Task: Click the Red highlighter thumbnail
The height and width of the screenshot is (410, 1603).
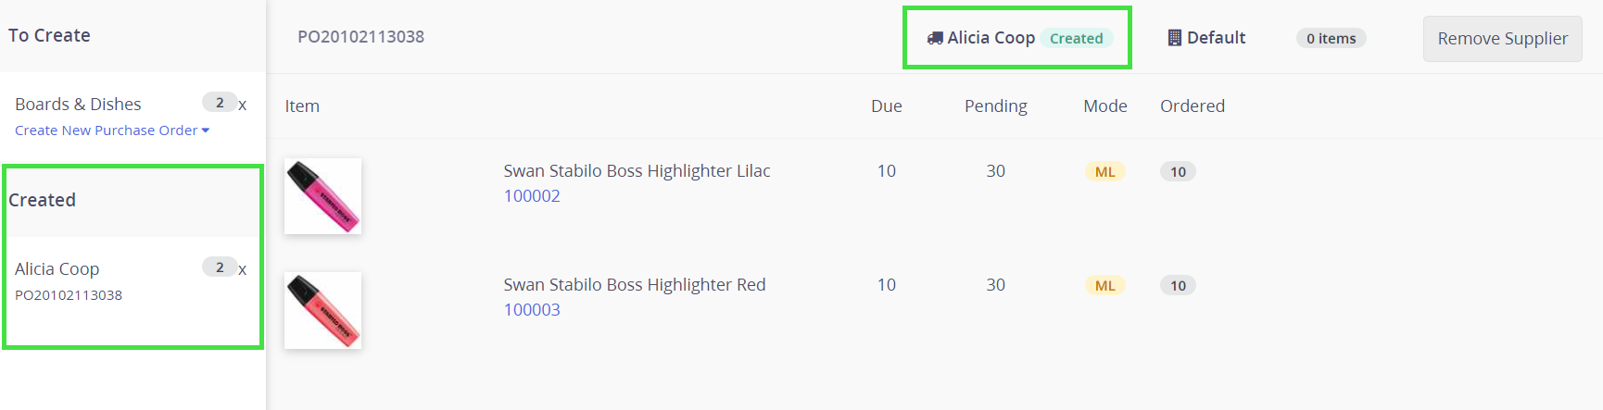Action: tap(322, 310)
